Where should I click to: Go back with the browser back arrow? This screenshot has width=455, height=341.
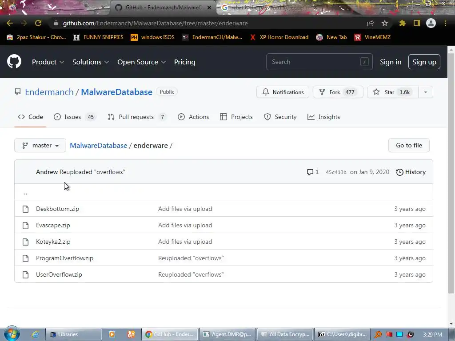(x=10, y=23)
